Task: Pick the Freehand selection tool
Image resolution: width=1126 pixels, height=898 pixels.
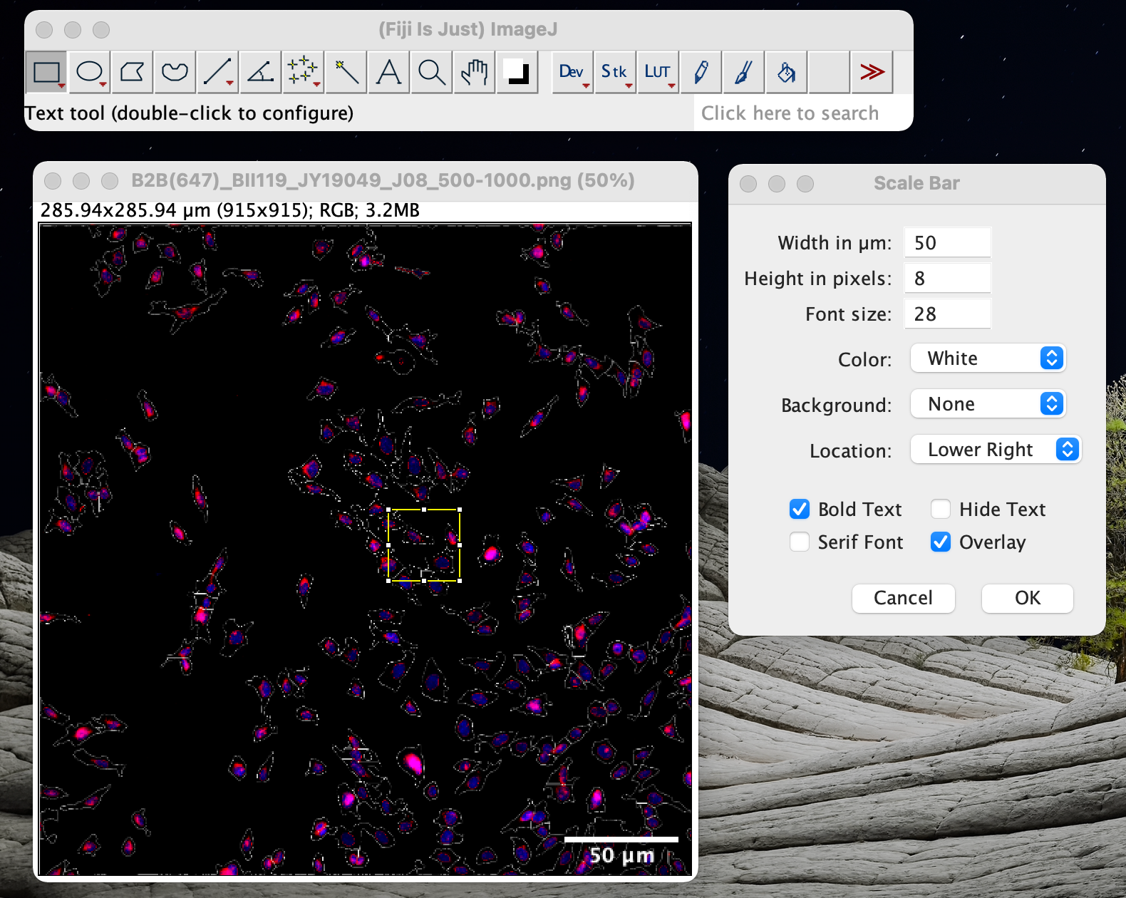Action: [x=175, y=72]
